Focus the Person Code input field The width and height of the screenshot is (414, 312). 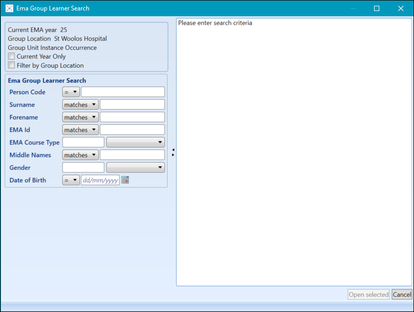(123, 92)
